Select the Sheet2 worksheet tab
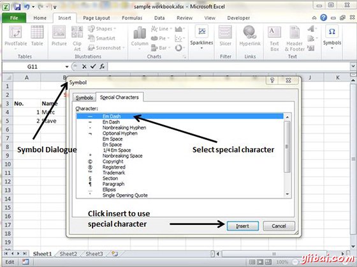This screenshot has width=357, height=267. click(68, 254)
